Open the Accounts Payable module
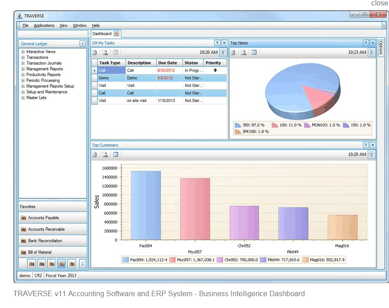This screenshot has width=389, height=308. click(53, 218)
